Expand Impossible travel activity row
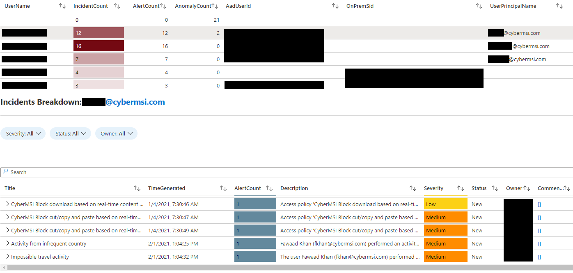Viewport: 573px width, 273px height. tap(7, 257)
